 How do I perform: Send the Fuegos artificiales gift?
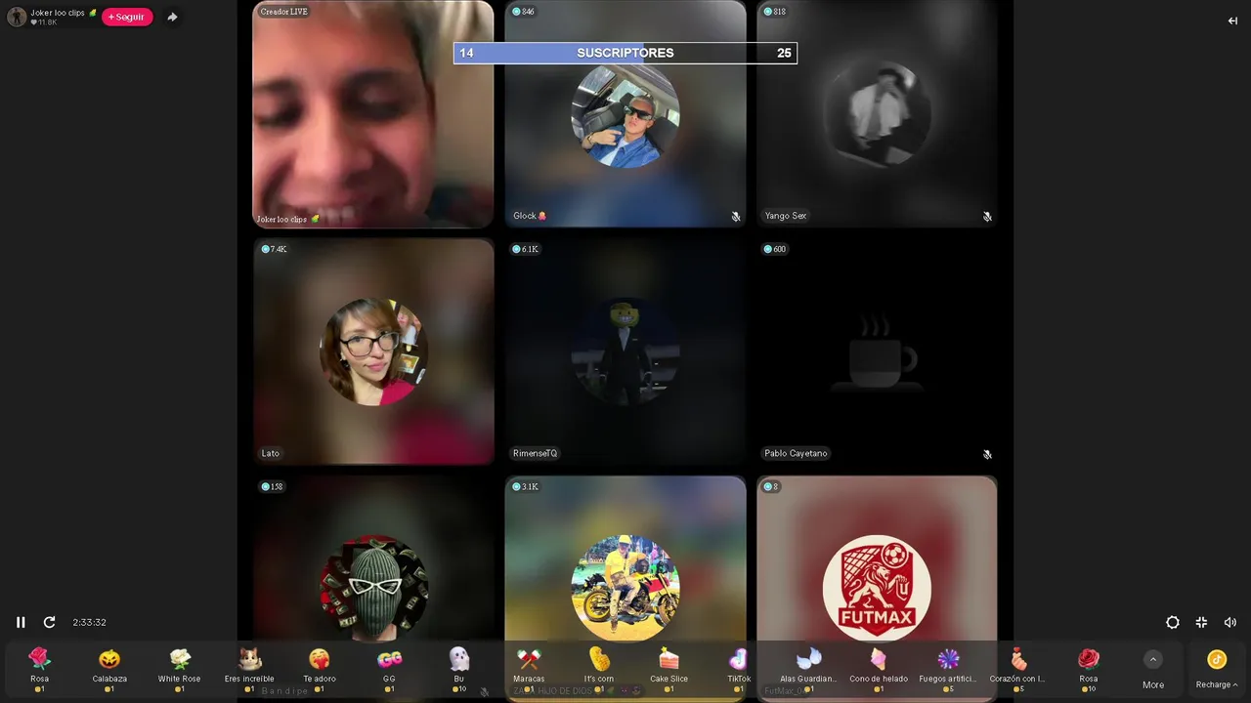point(948,670)
